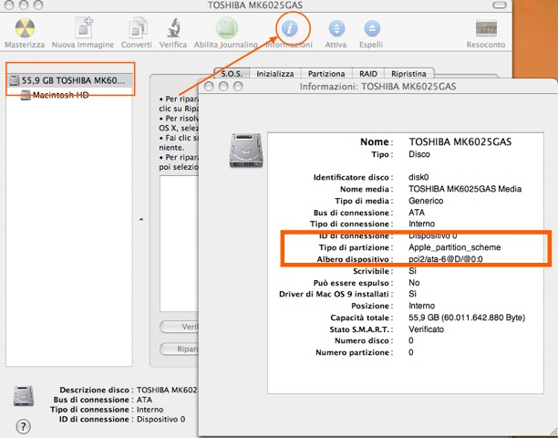Click the sidebar splitter handle

click(141, 220)
